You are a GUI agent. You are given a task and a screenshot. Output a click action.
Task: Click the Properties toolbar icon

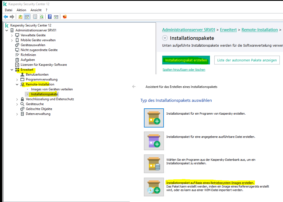[x=35, y=17]
